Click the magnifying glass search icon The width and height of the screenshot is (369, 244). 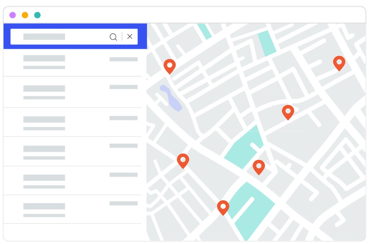(113, 37)
